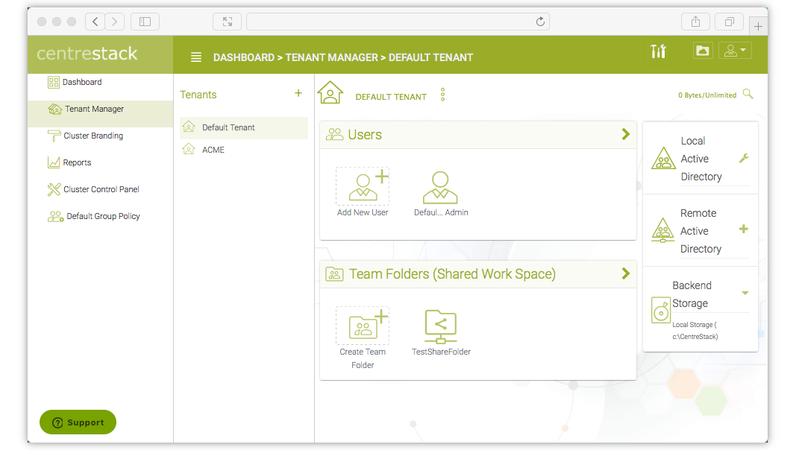This screenshot has width=796, height=450.
Task: Click the hamburger menu icon in header
Action: (196, 57)
